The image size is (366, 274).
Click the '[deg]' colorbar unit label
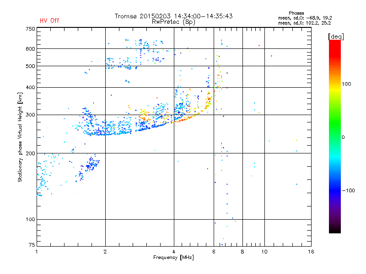tap(336, 37)
